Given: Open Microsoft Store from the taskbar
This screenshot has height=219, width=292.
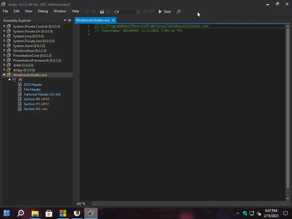Looking at the screenshot, I should (x=49, y=213).
